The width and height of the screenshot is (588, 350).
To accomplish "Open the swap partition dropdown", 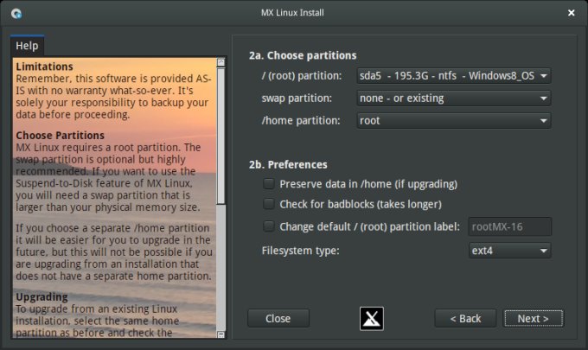I will (x=454, y=99).
